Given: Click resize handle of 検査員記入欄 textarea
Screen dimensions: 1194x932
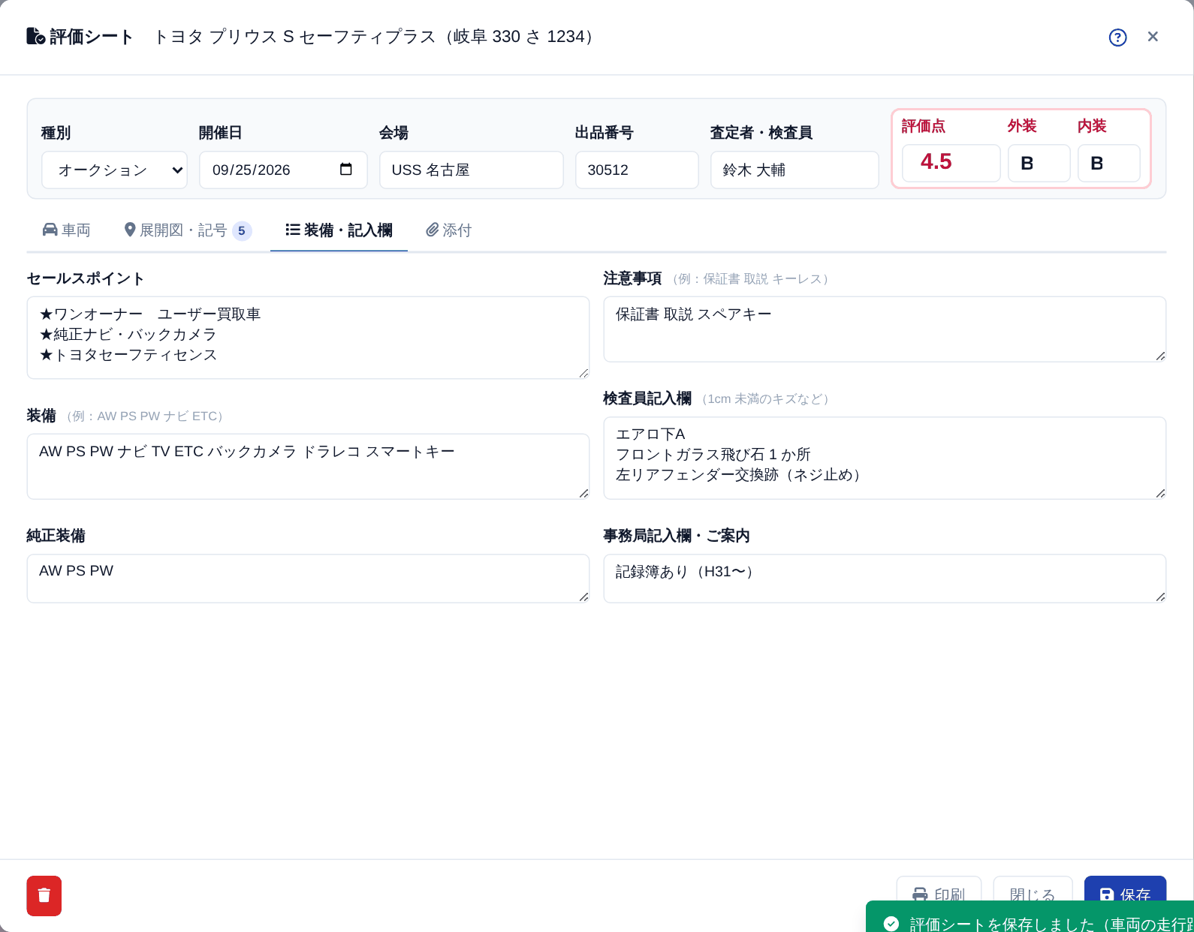Looking at the screenshot, I should (1160, 493).
